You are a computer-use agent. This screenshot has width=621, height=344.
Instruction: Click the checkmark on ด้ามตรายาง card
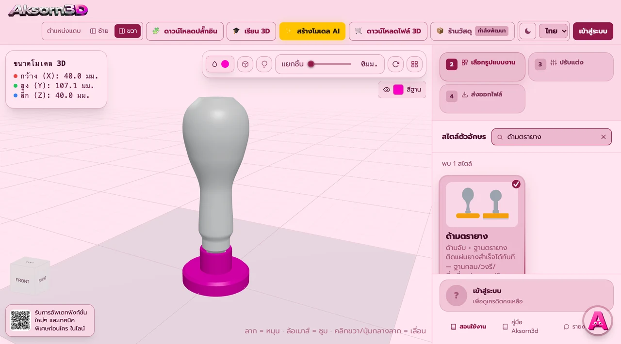pyautogui.click(x=516, y=184)
